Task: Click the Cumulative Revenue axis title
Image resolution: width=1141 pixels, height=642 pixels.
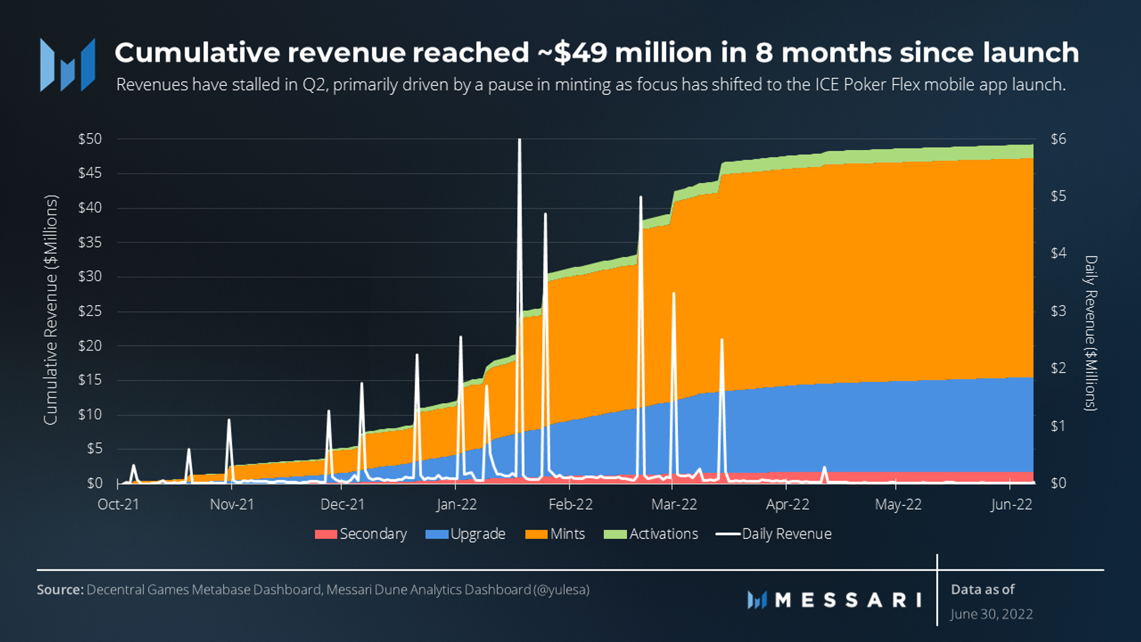Action: pos(51,310)
